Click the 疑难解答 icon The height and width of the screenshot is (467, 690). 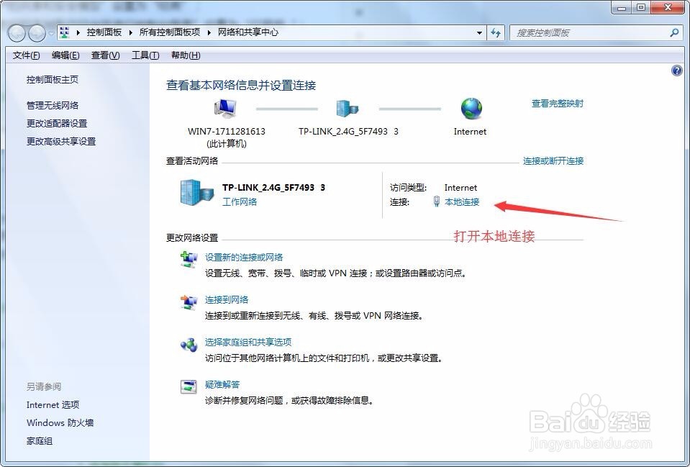(189, 388)
